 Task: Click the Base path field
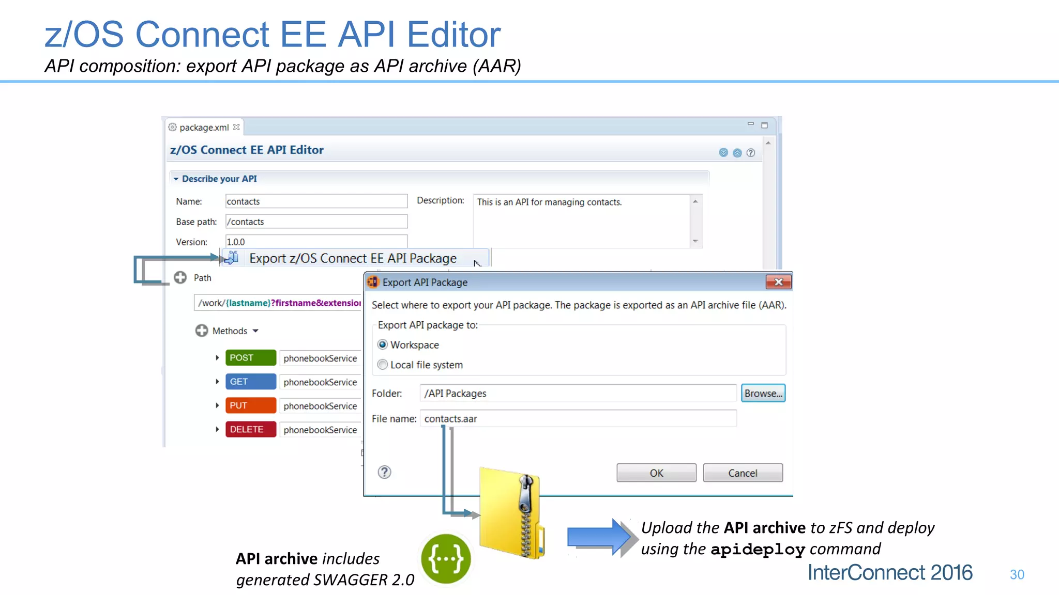click(x=316, y=222)
